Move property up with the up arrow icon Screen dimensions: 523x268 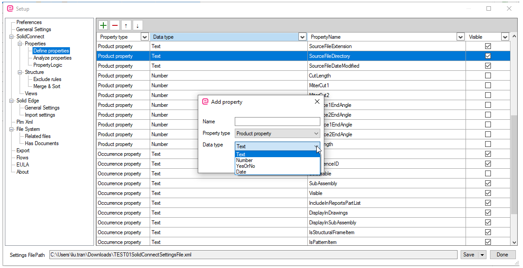[126, 25]
